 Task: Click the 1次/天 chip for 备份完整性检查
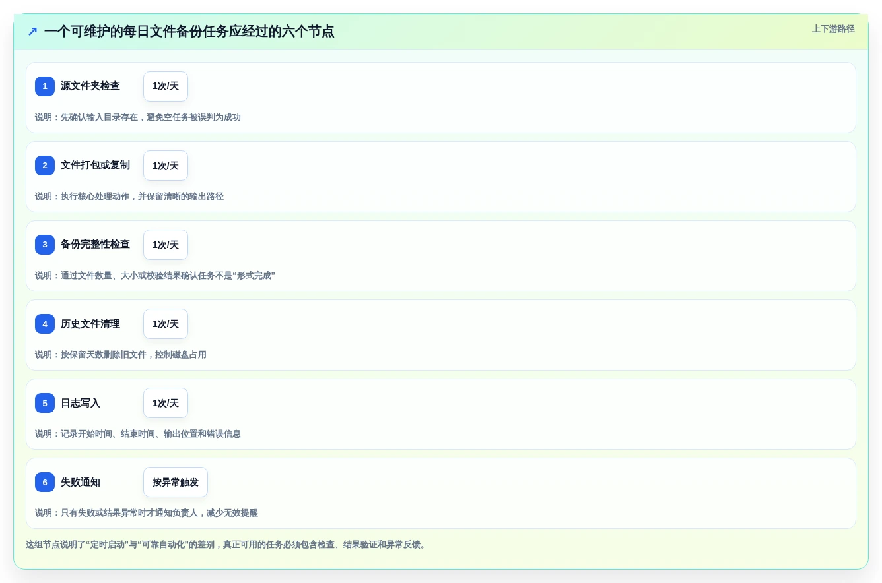tap(166, 245)
